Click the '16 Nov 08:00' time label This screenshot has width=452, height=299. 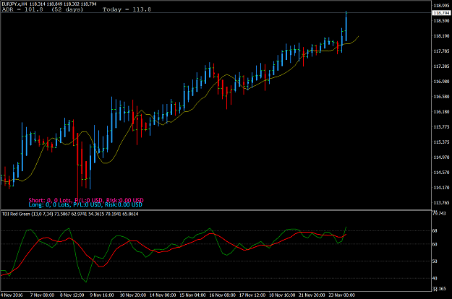(222, 295)
